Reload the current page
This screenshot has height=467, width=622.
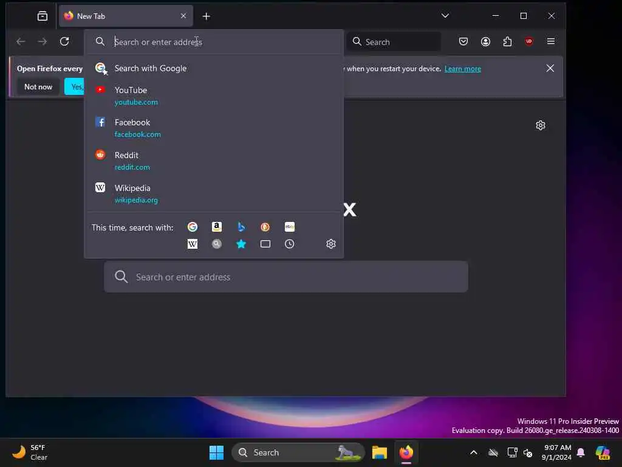click(x=64, y=41)
